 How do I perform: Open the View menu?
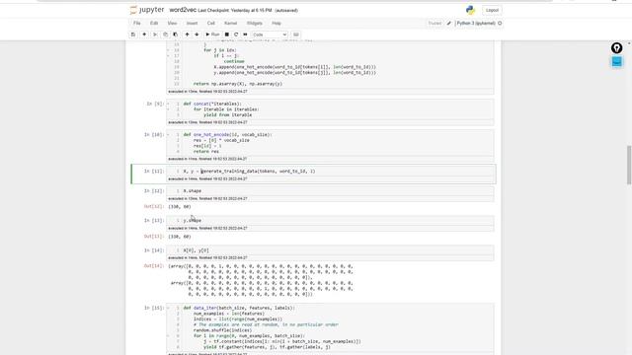coord(172,24)
